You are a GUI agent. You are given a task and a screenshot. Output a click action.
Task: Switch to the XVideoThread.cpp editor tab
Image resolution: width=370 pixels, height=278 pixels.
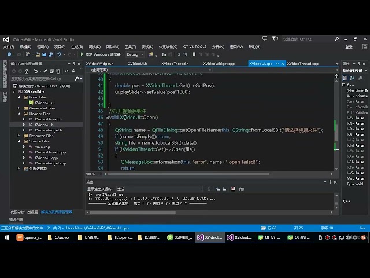[302, 63]
